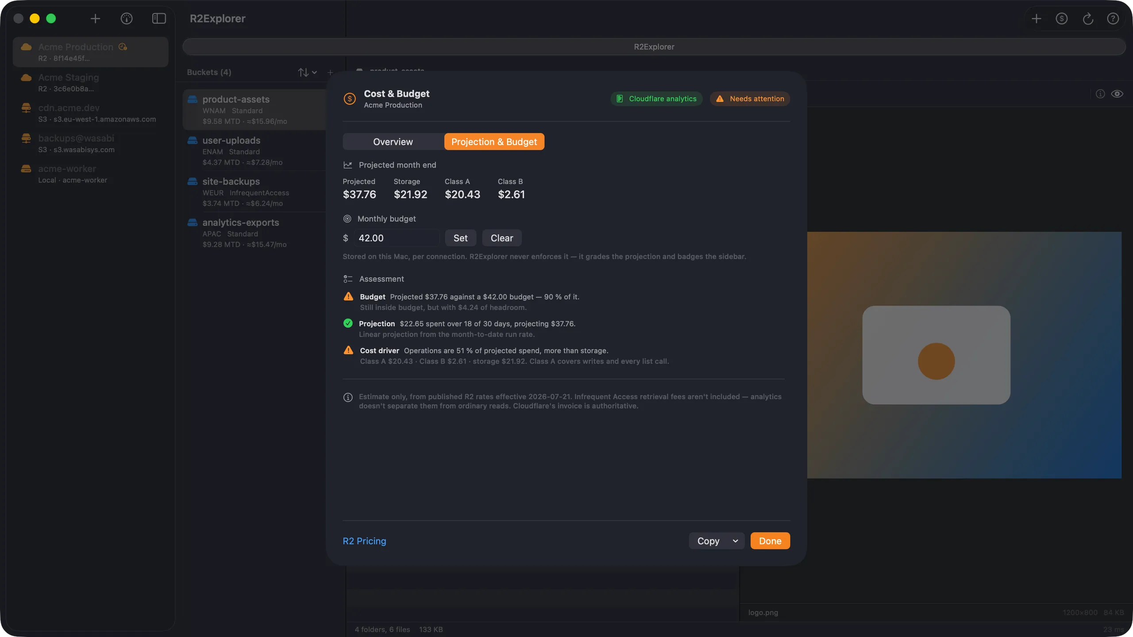
Task: Open the Buckets sort order dropdown
Action: [x=307, y=72]
